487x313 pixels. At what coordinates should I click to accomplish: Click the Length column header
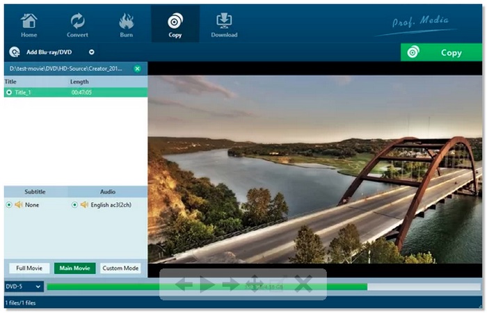click(x=79, y=81)
